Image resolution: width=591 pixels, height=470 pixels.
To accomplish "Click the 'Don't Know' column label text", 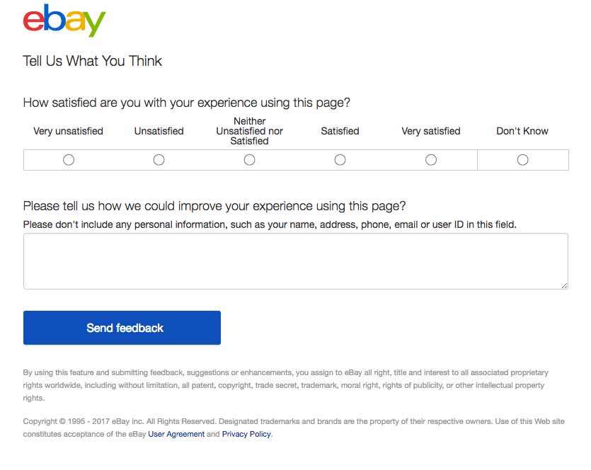I will (522, 131).
